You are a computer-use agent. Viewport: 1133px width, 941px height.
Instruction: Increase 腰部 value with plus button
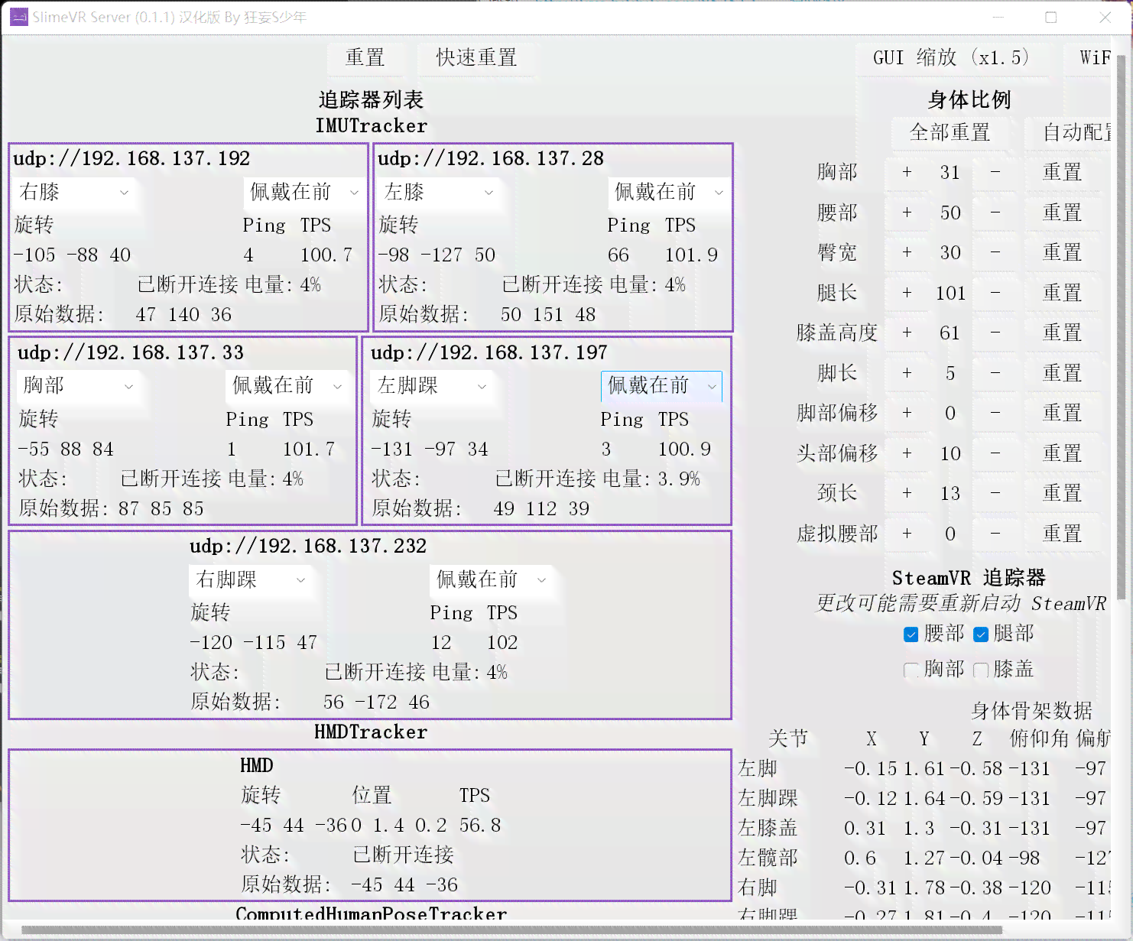click(907, 213)
